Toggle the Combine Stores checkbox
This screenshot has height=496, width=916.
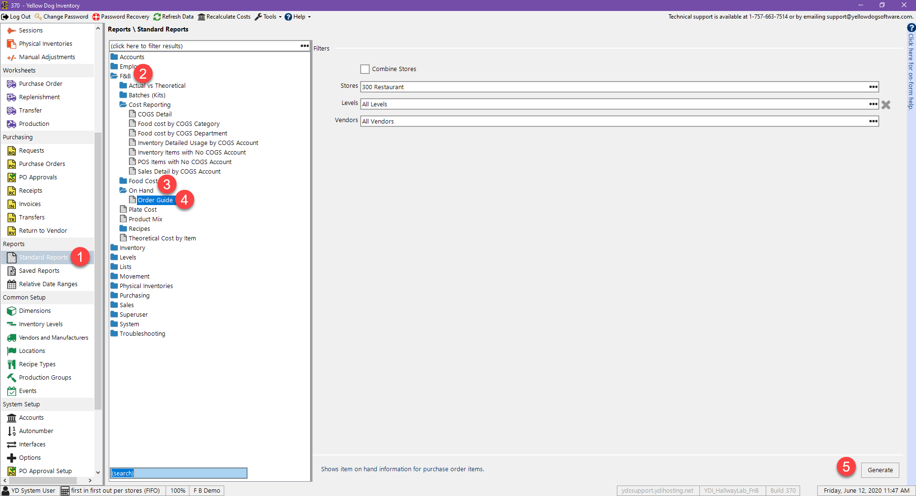[365, 69]
